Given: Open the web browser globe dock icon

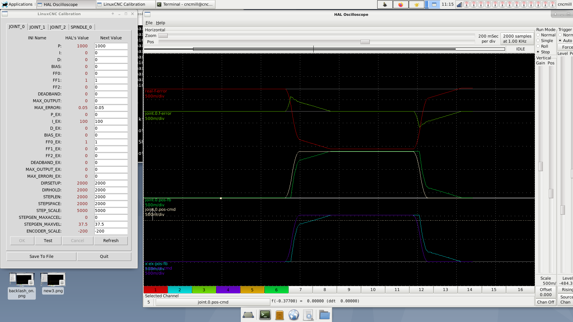Looking at the screenshot, I should coord(294,315).
